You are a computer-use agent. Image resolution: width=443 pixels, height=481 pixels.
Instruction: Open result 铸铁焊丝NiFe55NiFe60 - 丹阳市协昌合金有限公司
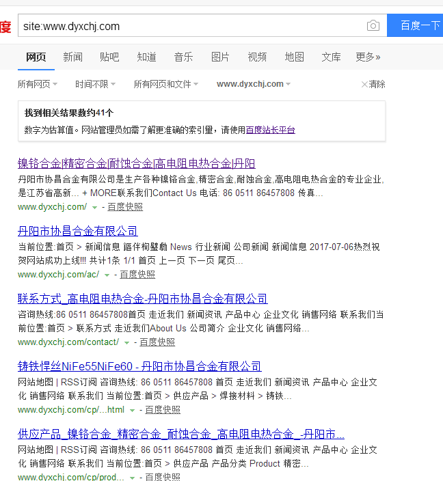tap(139, 366)
